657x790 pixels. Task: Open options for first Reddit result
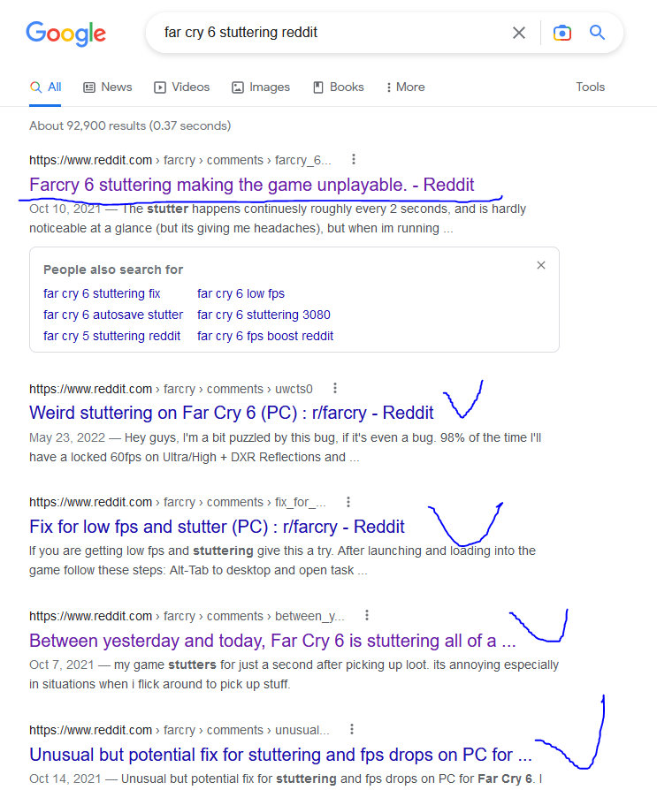(x=354, y=160)
